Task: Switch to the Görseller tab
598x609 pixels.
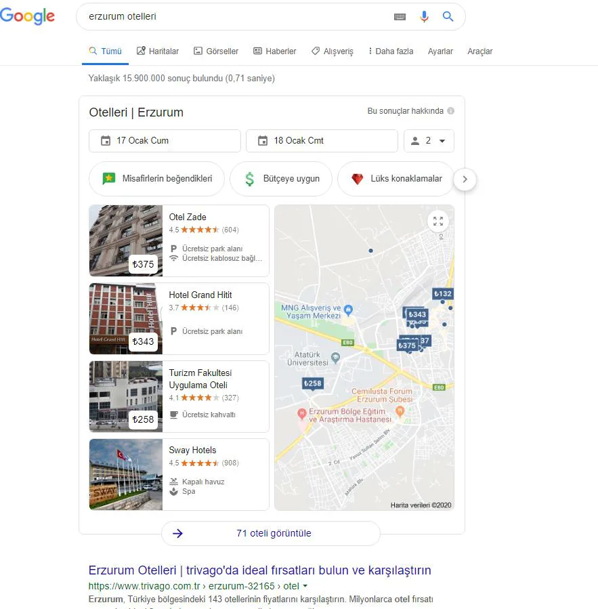Action: click(216, 51)
